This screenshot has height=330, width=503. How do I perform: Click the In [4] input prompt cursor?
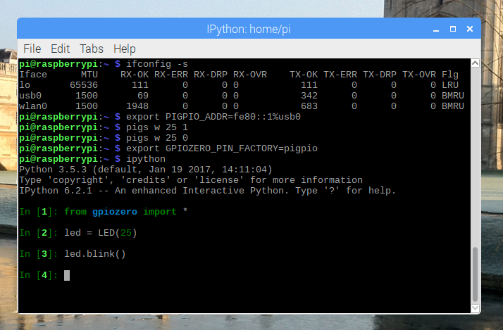tap(67, 275)
